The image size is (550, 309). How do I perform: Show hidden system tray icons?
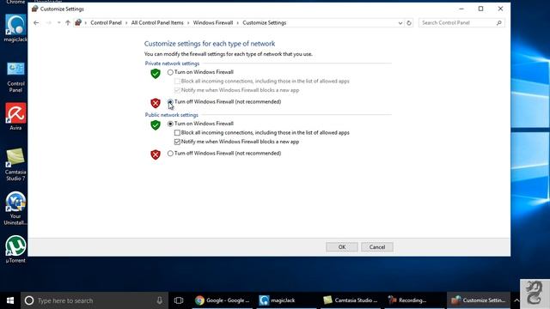(516, 300)
